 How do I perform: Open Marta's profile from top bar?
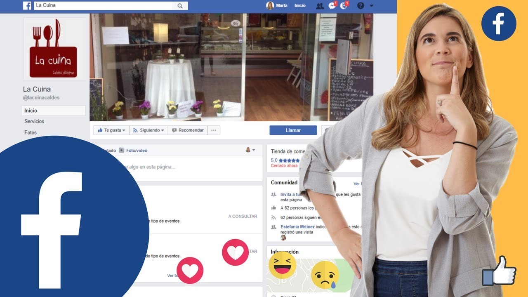pyautogui.click(x=282, y=6)
